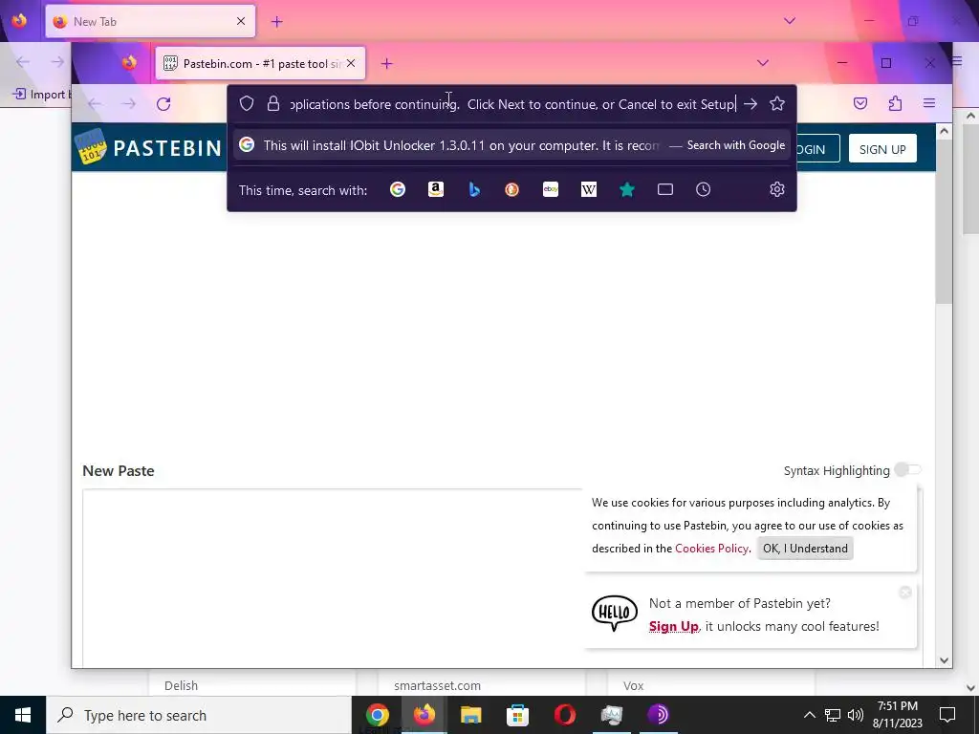Image resolution: width=979 pixels, height=734 pixels.
Task: Open Microsoft Store from the taskbar
Action: coord(517,715)
